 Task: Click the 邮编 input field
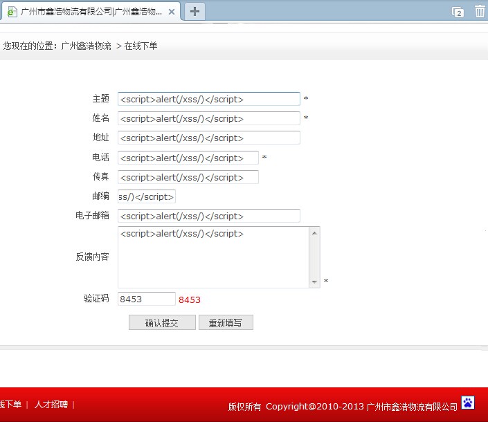pyautogui.click(x=147, y=196)
